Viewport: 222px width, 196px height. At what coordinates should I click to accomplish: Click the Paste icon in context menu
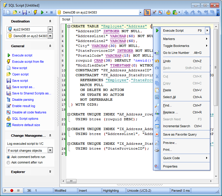157,90
